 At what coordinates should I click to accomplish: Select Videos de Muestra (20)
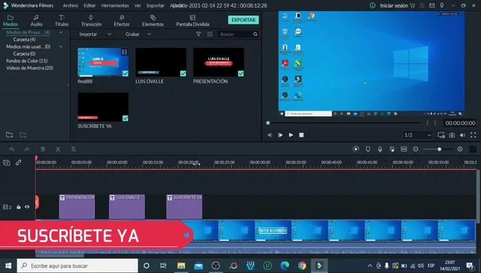coord(30,67)
